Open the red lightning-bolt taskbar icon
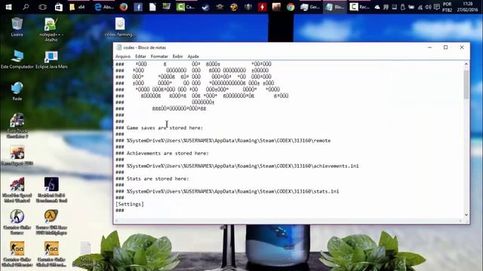Viewport: 483px width, 271px height. [x=262, y=7]
